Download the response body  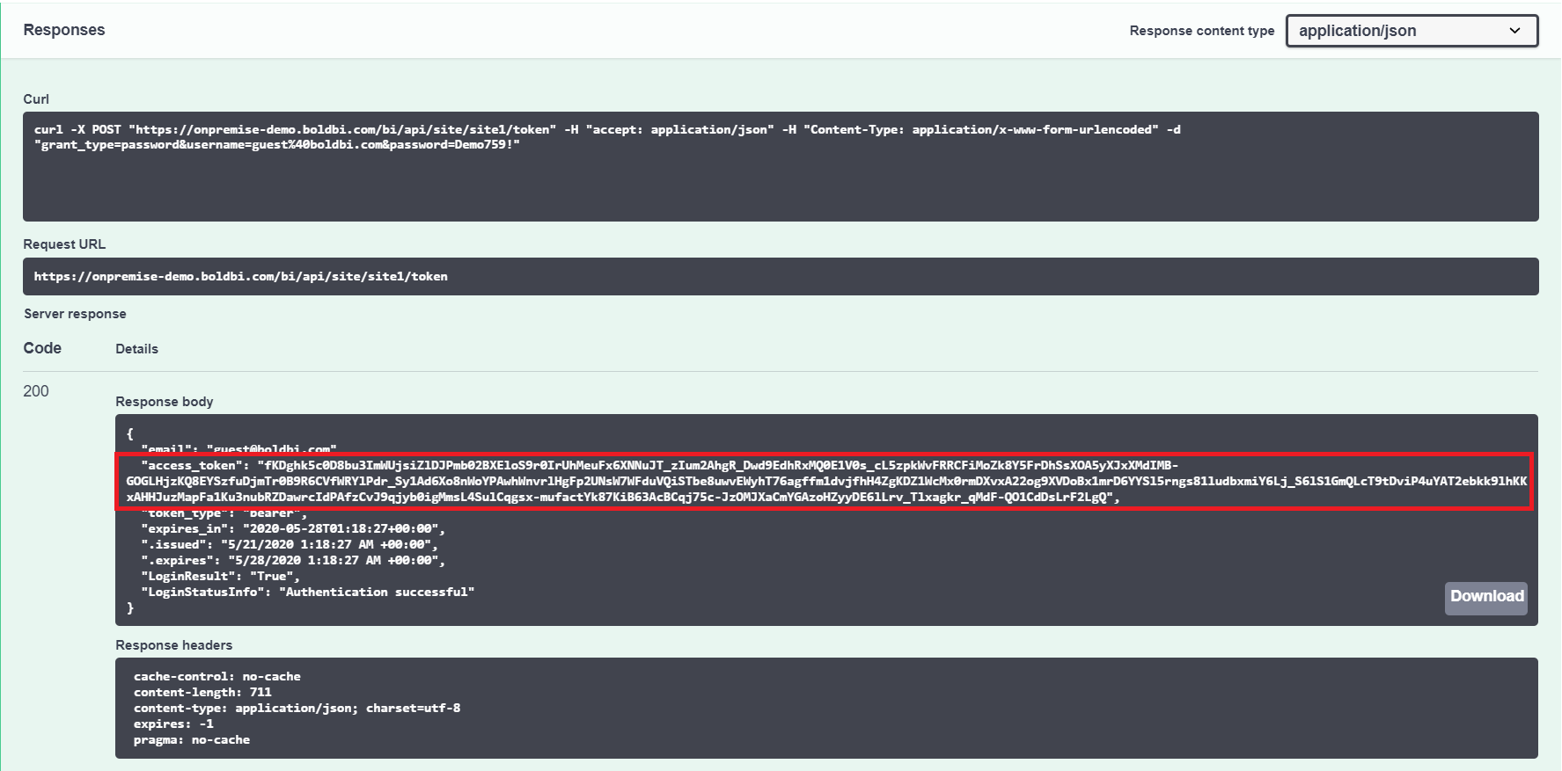coord(1486,597)
